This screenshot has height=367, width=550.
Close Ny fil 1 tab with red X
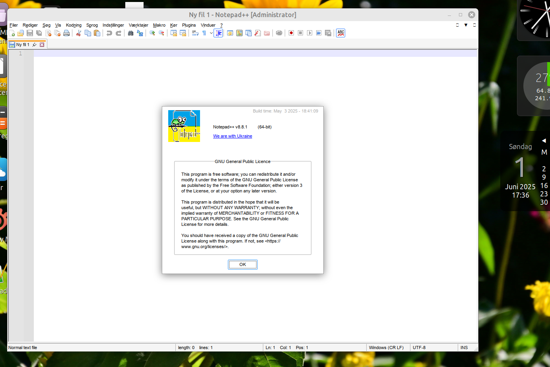click(42, 45)
